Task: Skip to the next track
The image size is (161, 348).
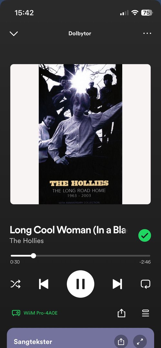Action: 117,284
